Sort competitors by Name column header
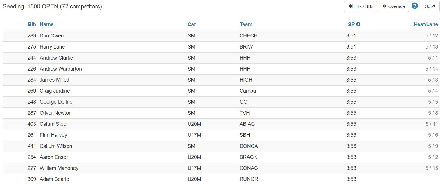This screenshot has height=185, width=445. pos(46,24)
